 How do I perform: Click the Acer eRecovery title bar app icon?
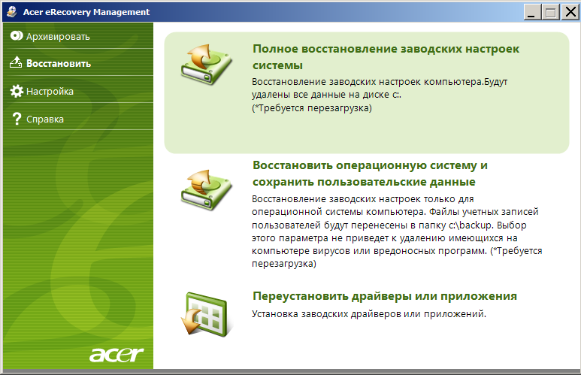tap(12, 11)
